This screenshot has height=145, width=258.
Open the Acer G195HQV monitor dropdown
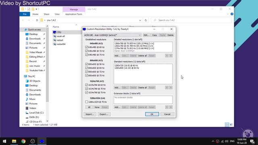coord(112,35)
